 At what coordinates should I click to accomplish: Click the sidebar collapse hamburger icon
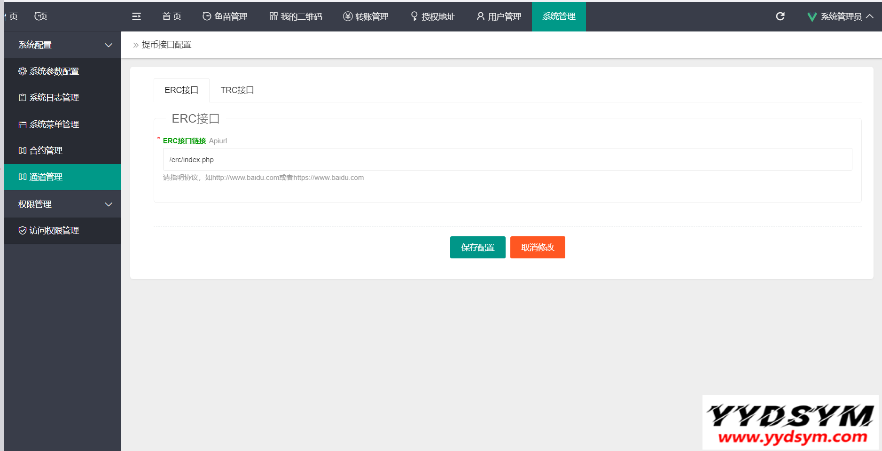pyautogui.click(x=136, y=16)
